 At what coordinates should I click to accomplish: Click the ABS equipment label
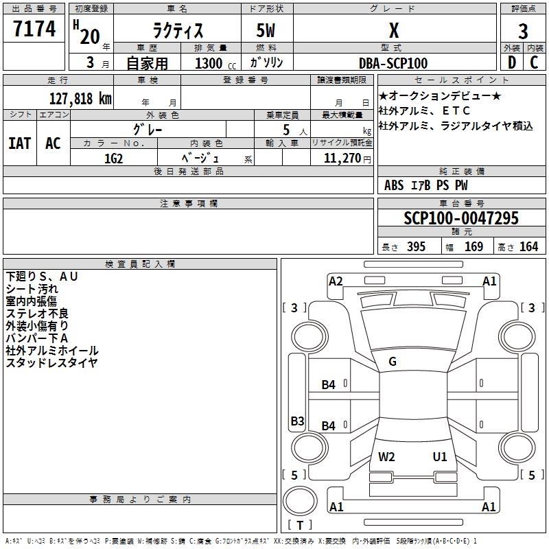tap(394, 185)
